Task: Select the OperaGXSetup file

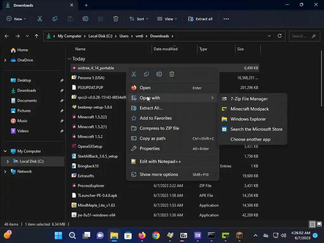Action: (90, 146)
